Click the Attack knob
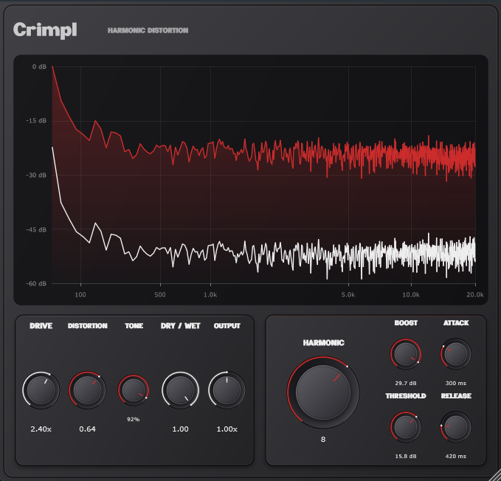This screenshot has height=481, width=501. (456, 354)
